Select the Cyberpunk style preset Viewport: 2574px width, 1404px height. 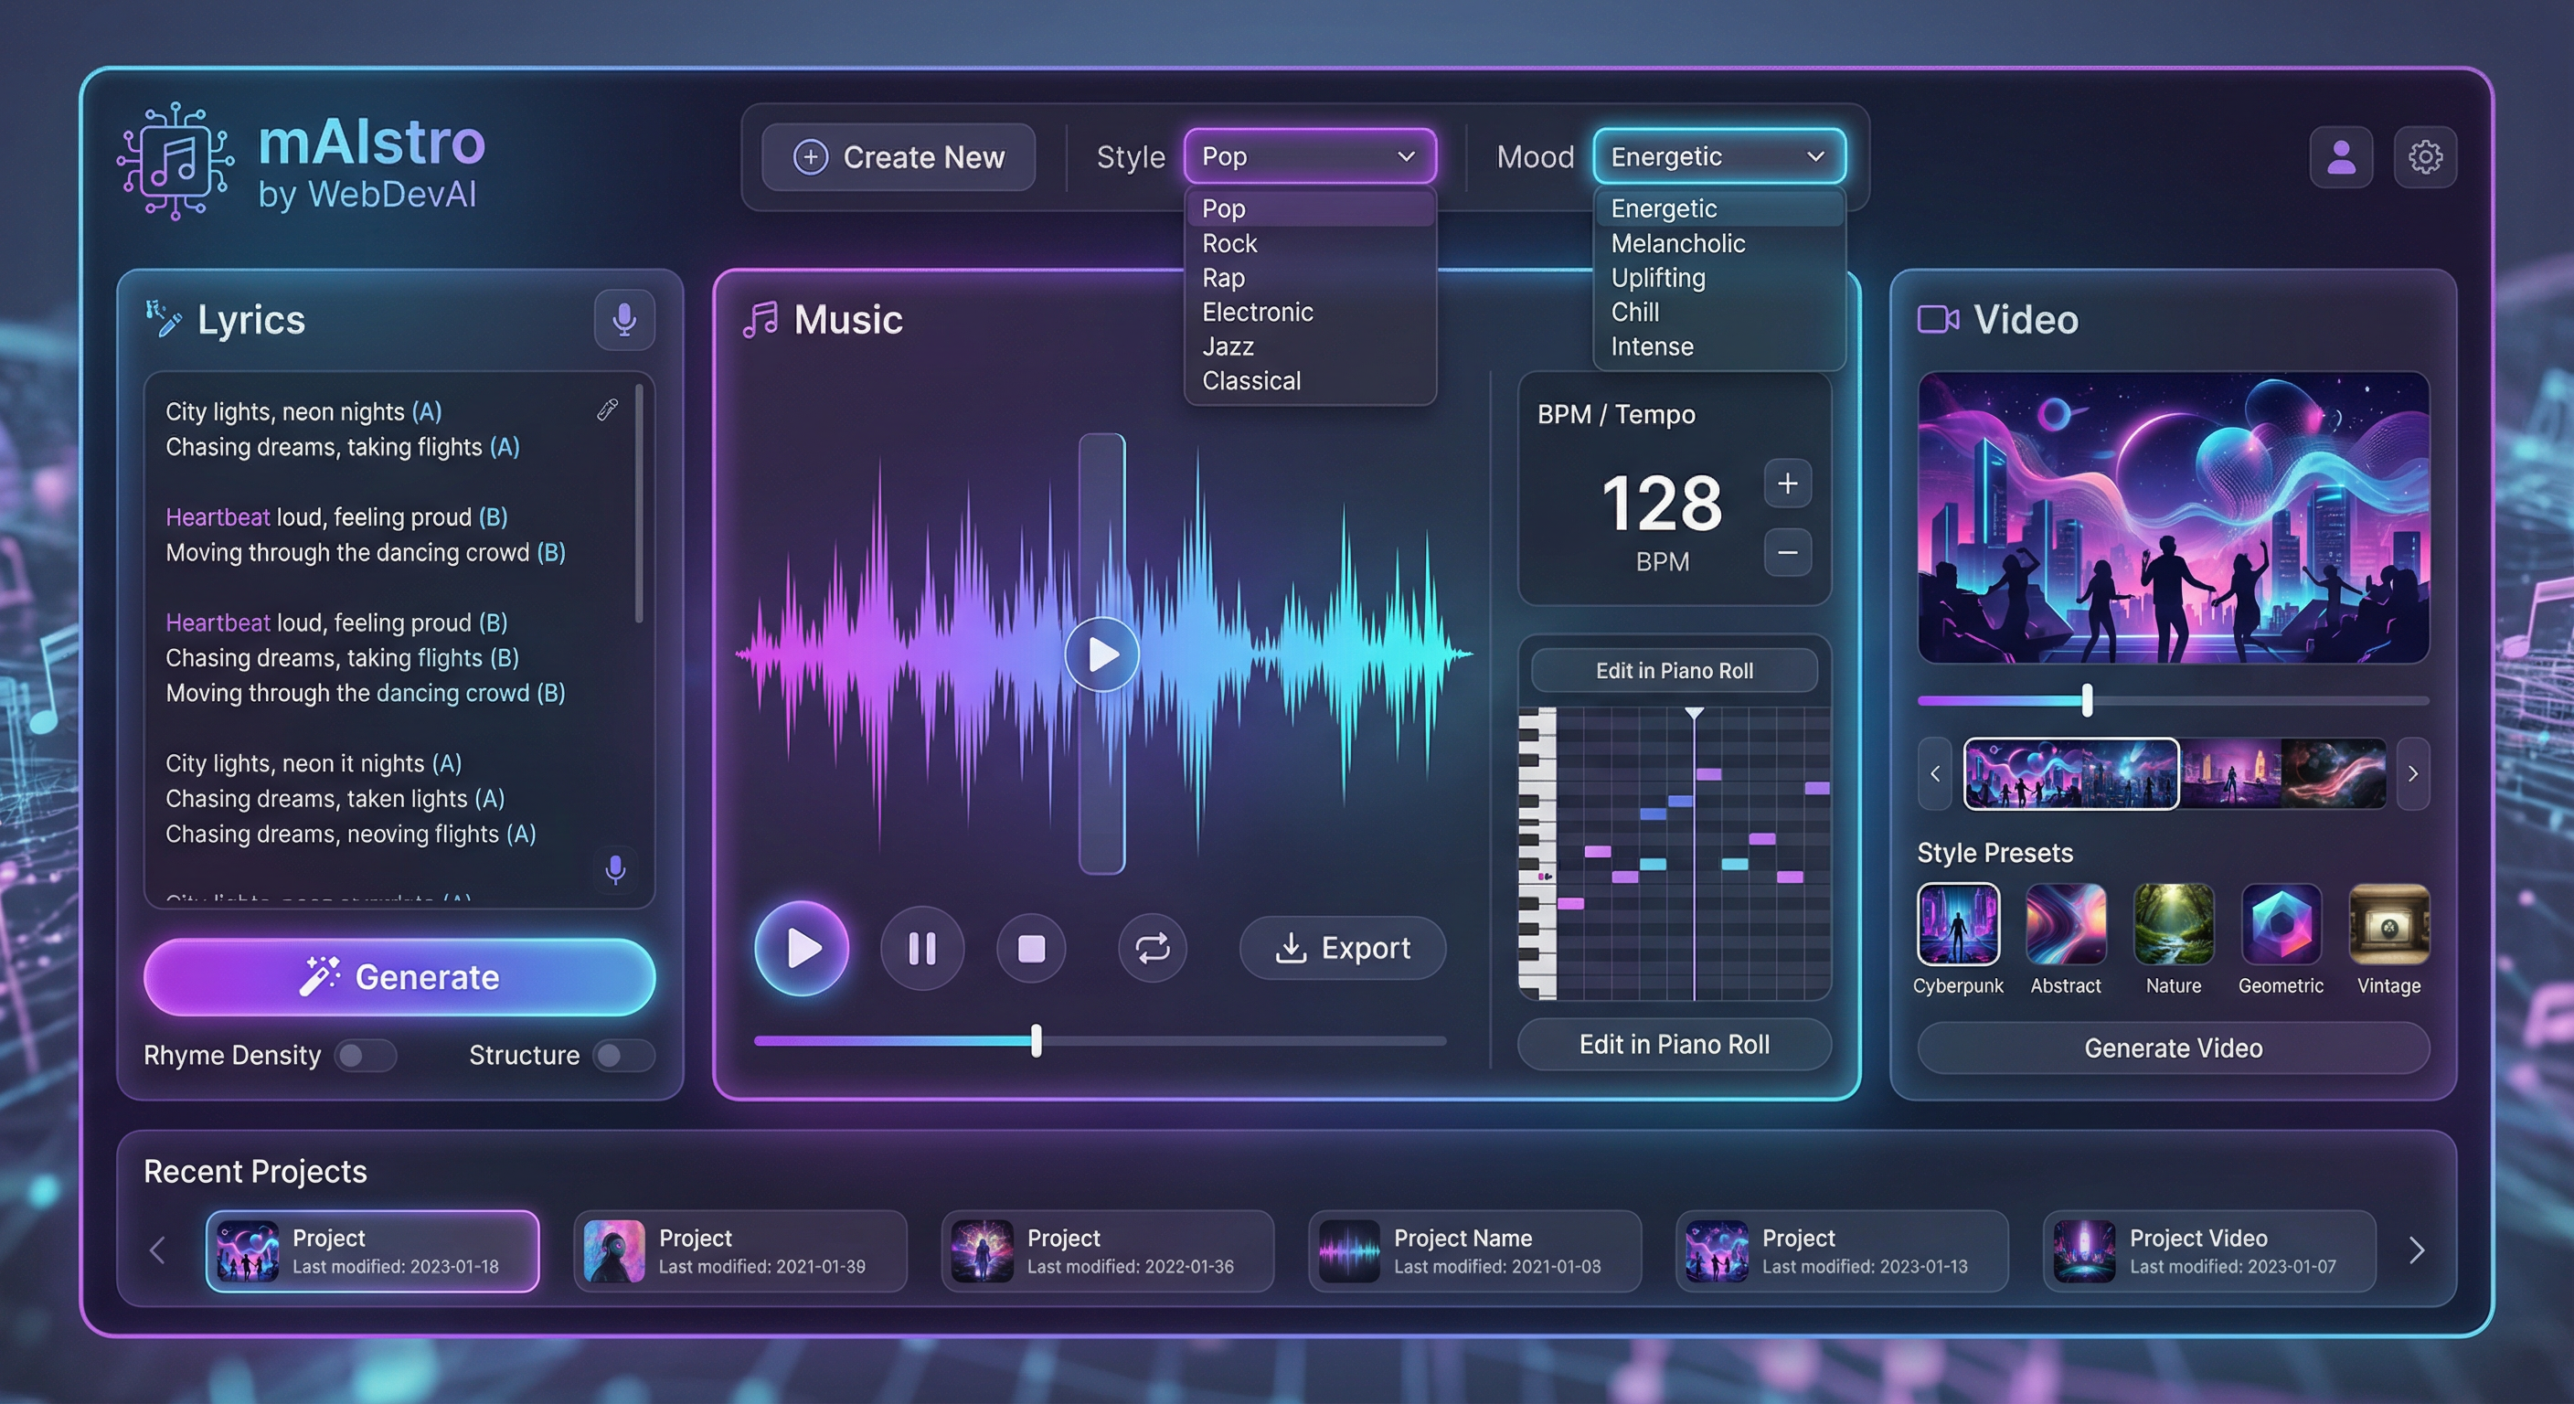click(x=1959, y=923)
